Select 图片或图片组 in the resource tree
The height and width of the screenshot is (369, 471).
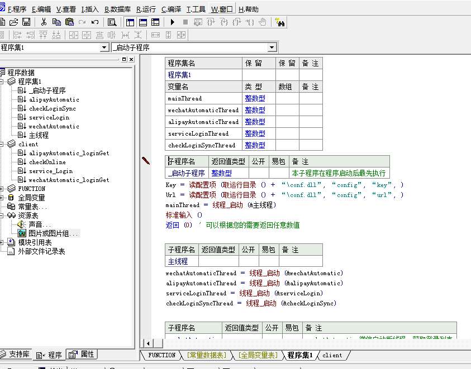point(54,233)
